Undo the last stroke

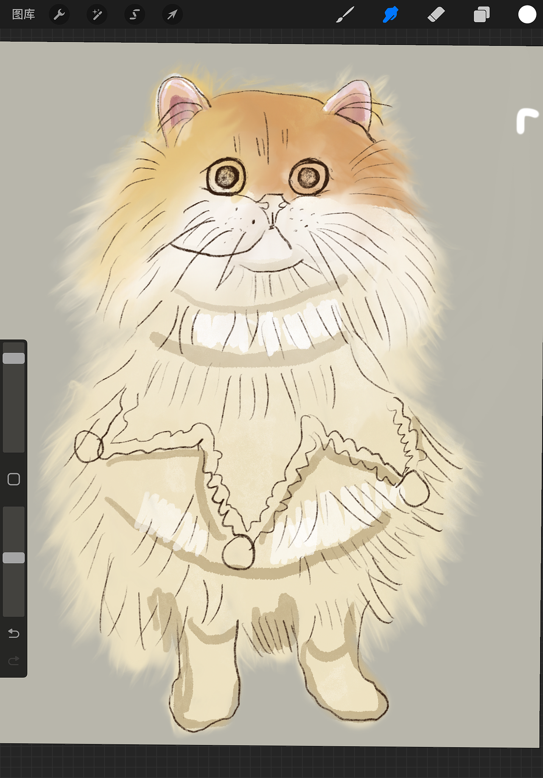click(x=14, y=634)
